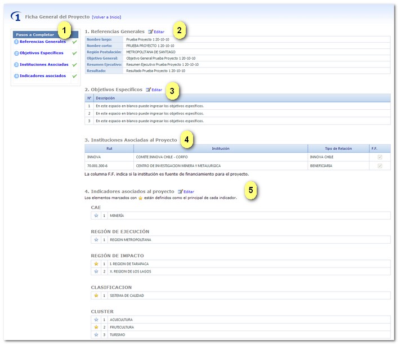Click second objetivo específico row numbered 2
Image resolution: width=398 pixels, height=344 pixels.
point(238,114)
